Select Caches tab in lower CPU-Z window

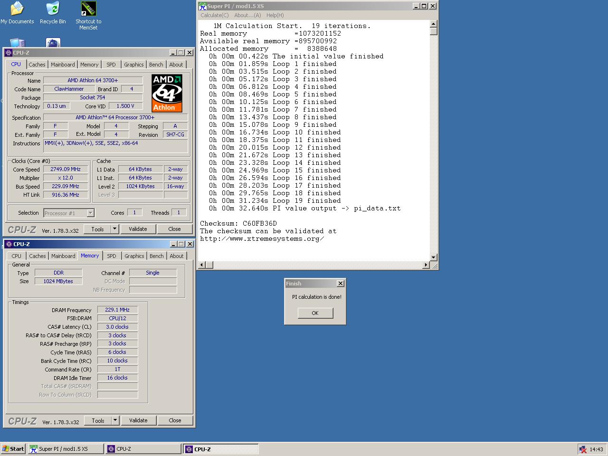coord(37,256)
